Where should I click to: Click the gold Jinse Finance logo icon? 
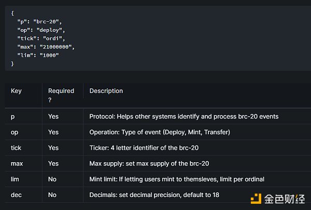click(256, 199)
